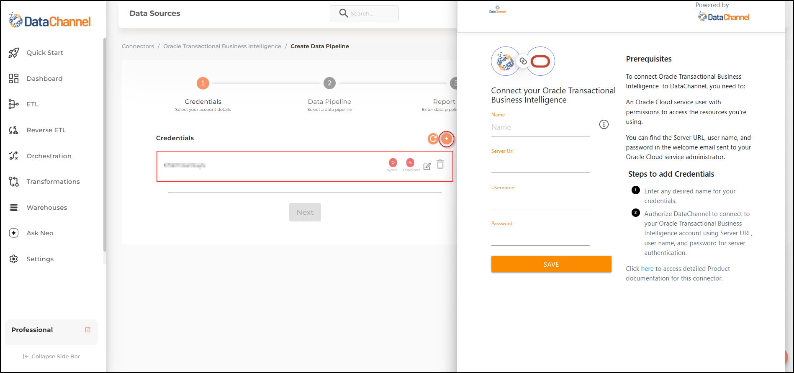The height and width of the screenshot is (373, 794).
Task: Click the 5 Pipelines badge
Action: point(410,163)
